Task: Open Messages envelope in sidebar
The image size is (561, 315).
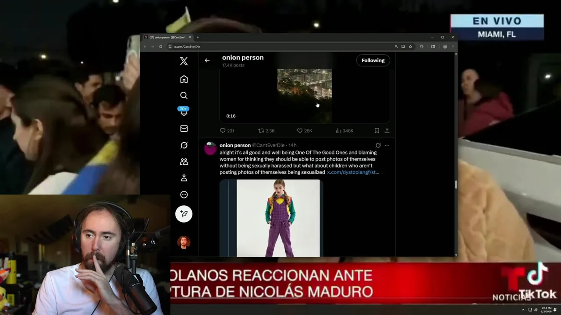Action: point(184,129)
